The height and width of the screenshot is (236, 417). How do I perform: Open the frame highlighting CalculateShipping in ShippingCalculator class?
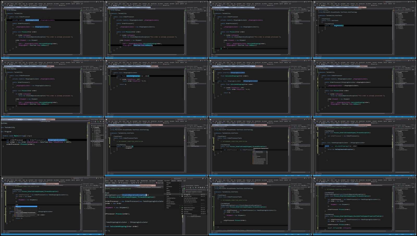coord(156,89)
